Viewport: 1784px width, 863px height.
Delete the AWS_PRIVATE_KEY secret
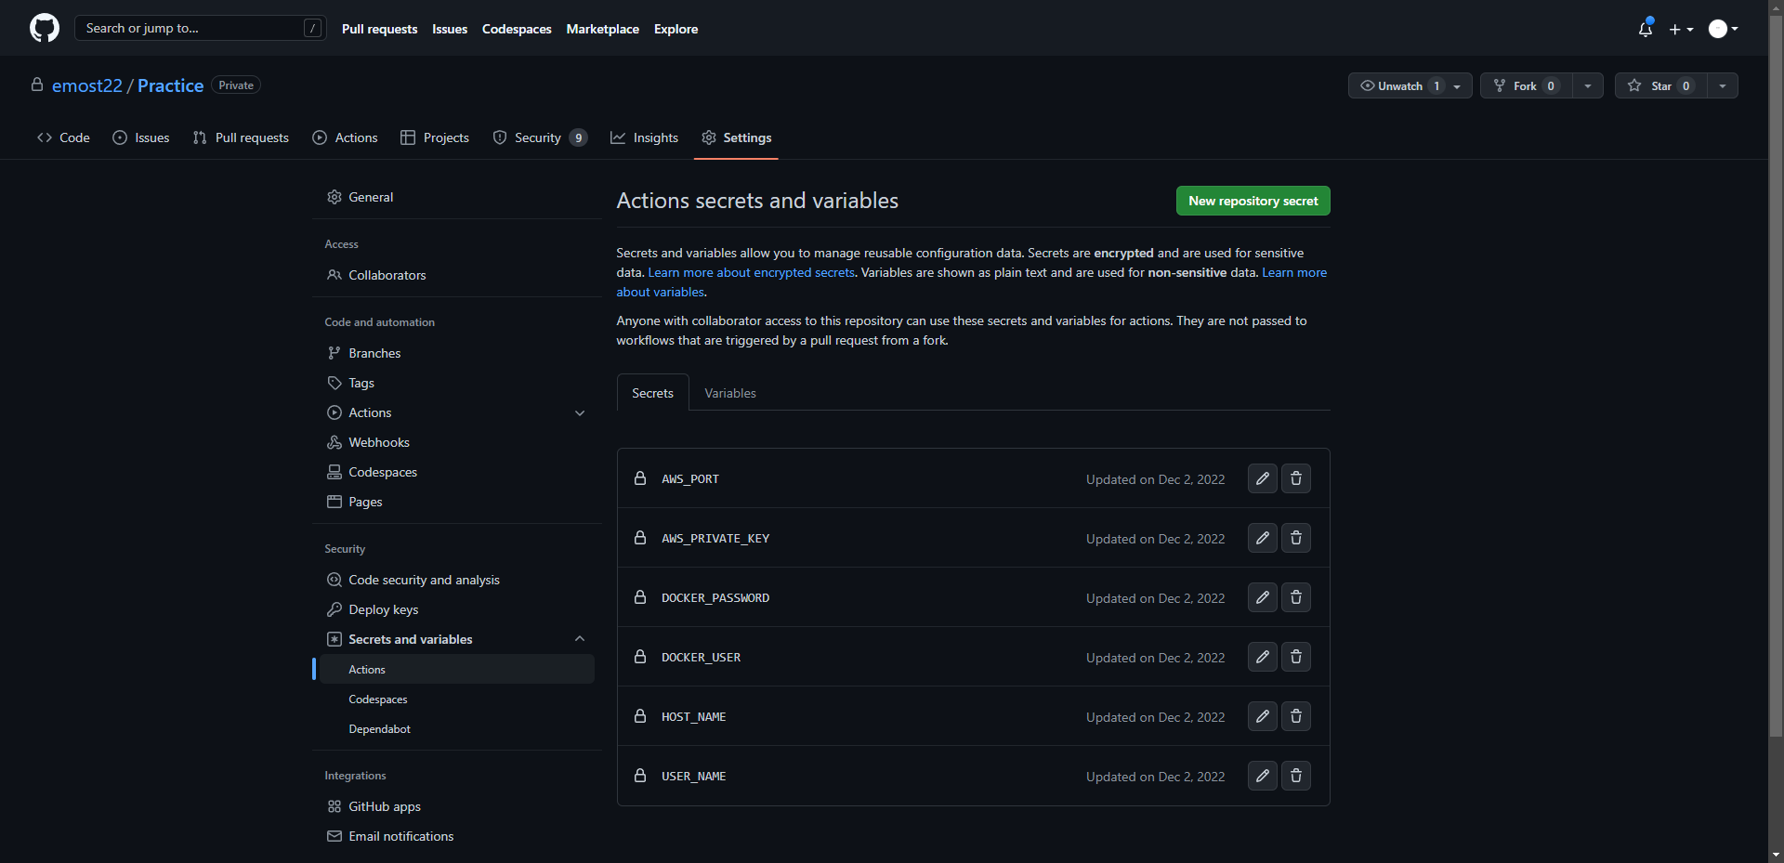pyautogui.click(x=1295, y=538)
